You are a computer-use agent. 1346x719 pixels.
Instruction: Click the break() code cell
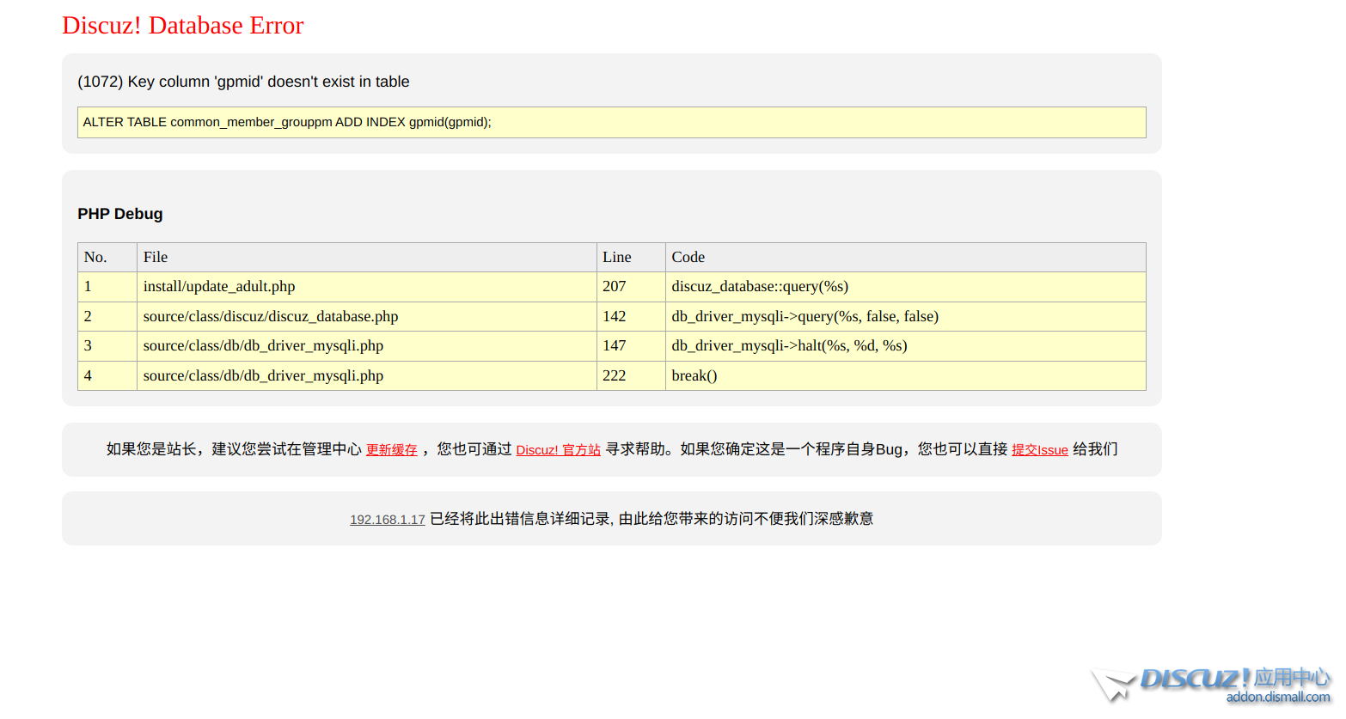coord(694,375)
